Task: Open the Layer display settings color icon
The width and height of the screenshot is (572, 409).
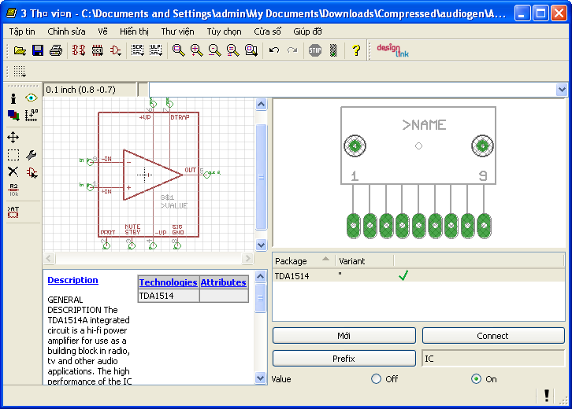Action: [x=13, y=115]
